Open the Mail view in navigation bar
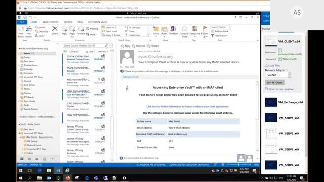 coord(22,159)
